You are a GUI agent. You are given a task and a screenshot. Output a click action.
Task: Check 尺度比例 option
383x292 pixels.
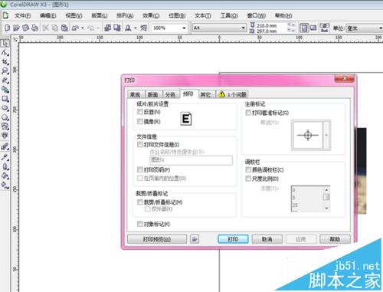pyautogui.click(x=248, y=179)
